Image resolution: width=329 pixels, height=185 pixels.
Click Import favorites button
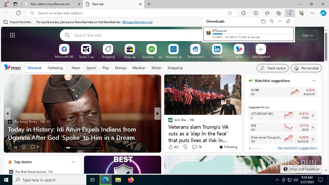(x=17, y=22)
